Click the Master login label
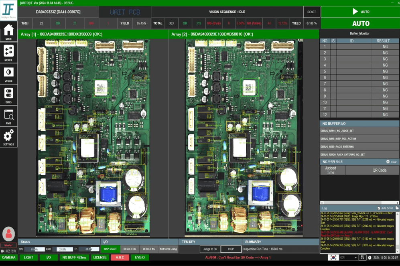 point(8,245)
